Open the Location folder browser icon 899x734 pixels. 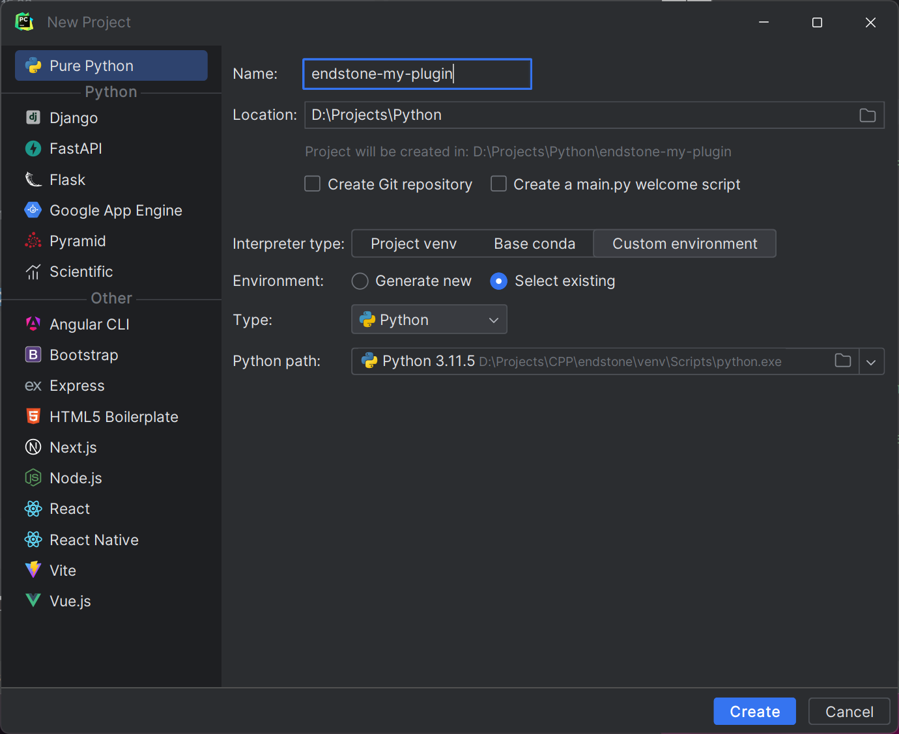867,115
